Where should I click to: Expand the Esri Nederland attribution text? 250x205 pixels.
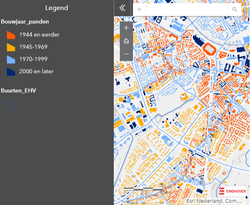pyautogui.click(x=217, y=201)
